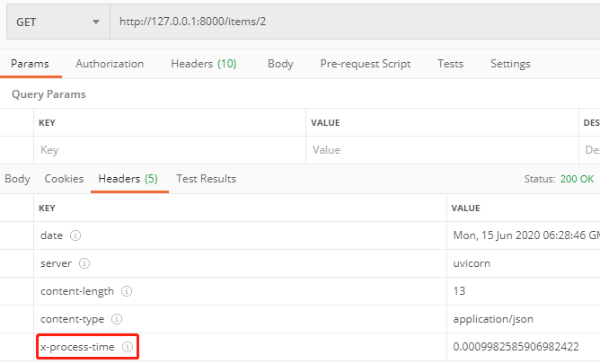The image size is (600, 364).
Task: Click info icon beside server header
Action: click(84, 263)
